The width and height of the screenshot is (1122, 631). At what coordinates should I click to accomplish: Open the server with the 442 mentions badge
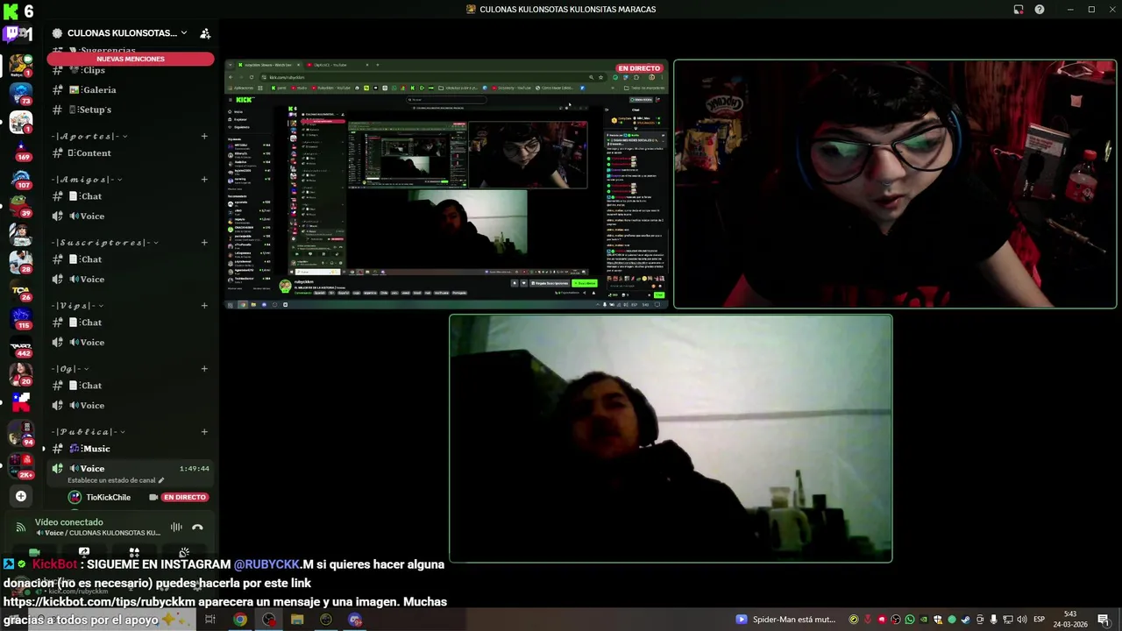pyautogui.click(x=21, y=345)
